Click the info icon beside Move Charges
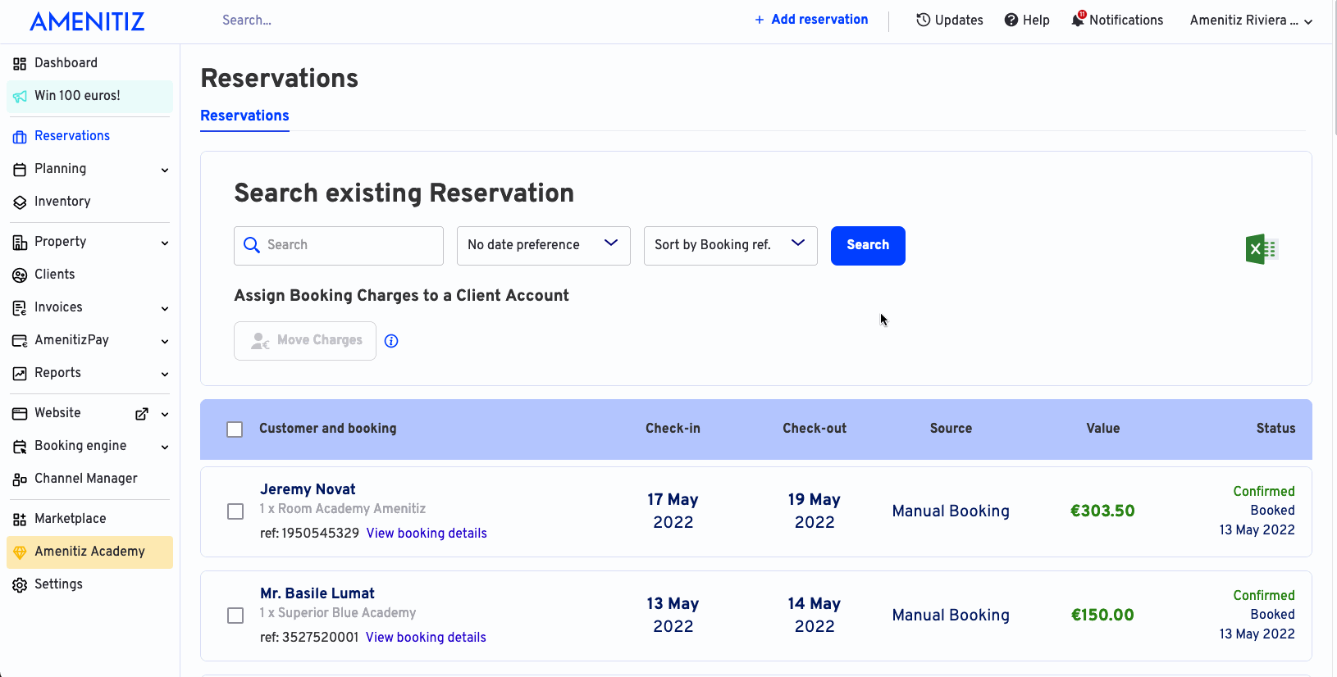The height and width of the screenshot is (677, 1337). point(391,341)
